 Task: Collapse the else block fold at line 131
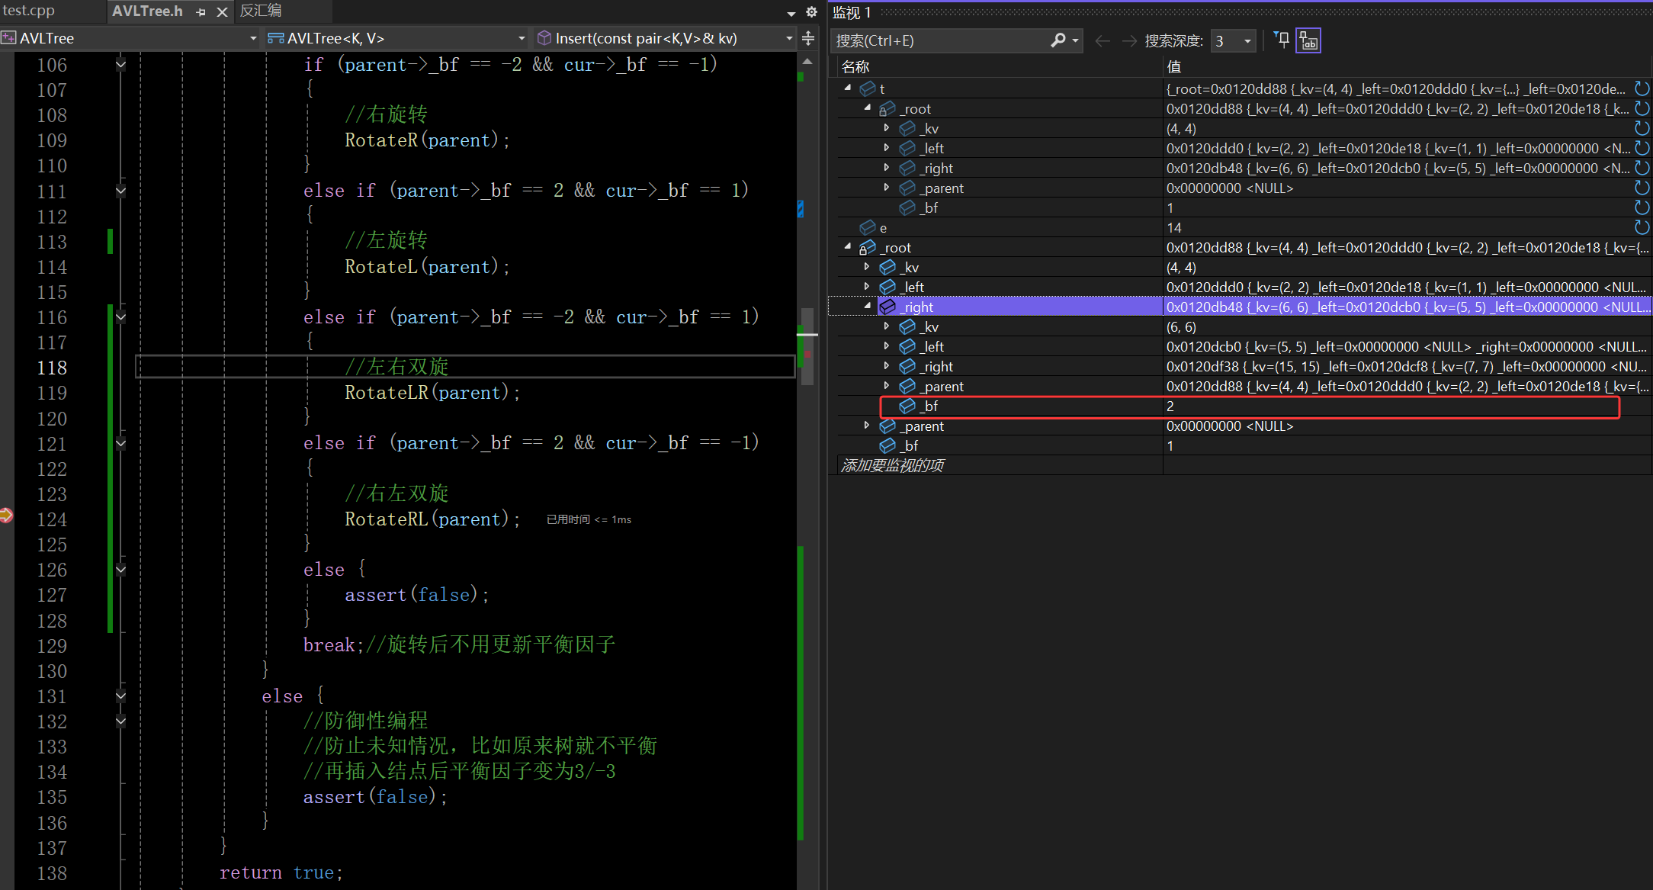point(120,696)
